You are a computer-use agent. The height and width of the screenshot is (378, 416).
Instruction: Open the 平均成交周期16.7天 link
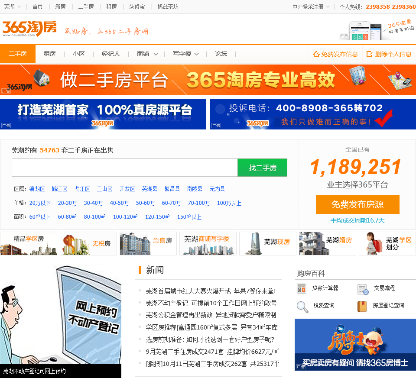tap(357, 220)
